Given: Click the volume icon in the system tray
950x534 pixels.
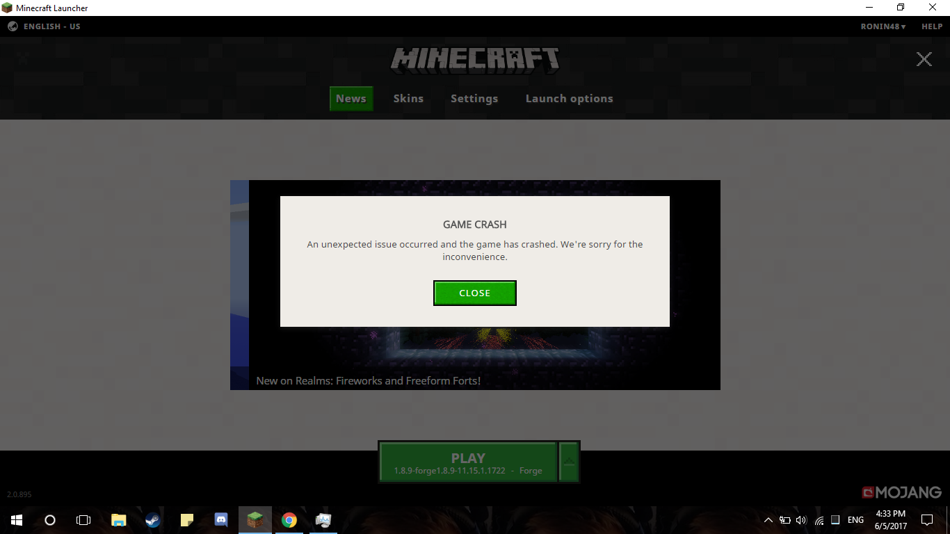Looking at the screenshot, I should 801,520.
